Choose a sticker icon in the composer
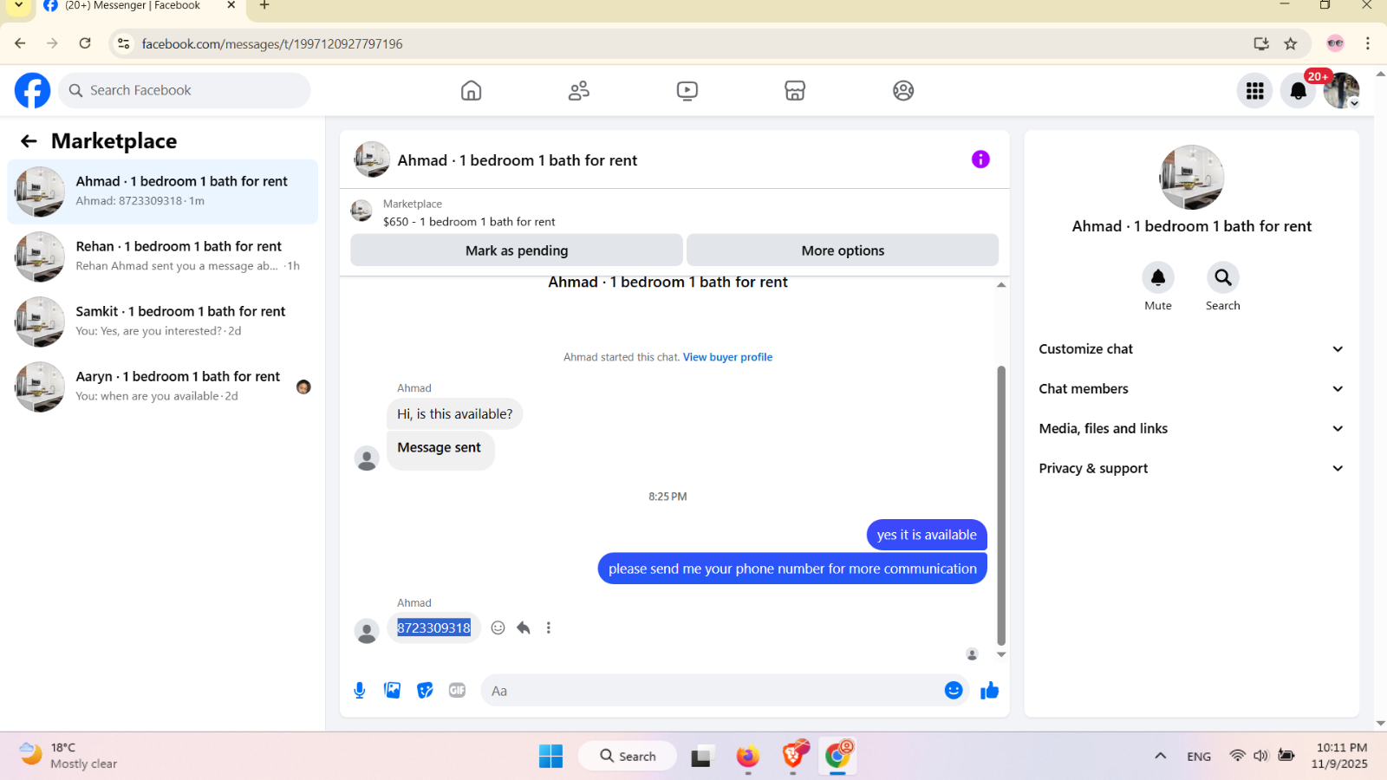This screenshot has width=1387, height=780. tap(425, 691)
